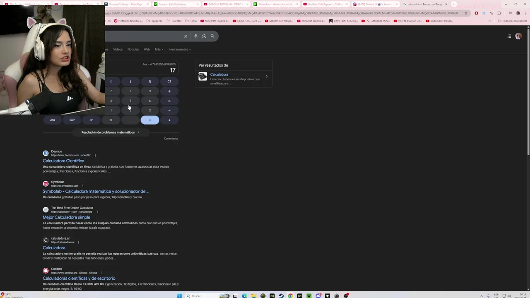Screen dimensions: 530x298
Task: Click the calculator equals button
Action: (150, 120)
